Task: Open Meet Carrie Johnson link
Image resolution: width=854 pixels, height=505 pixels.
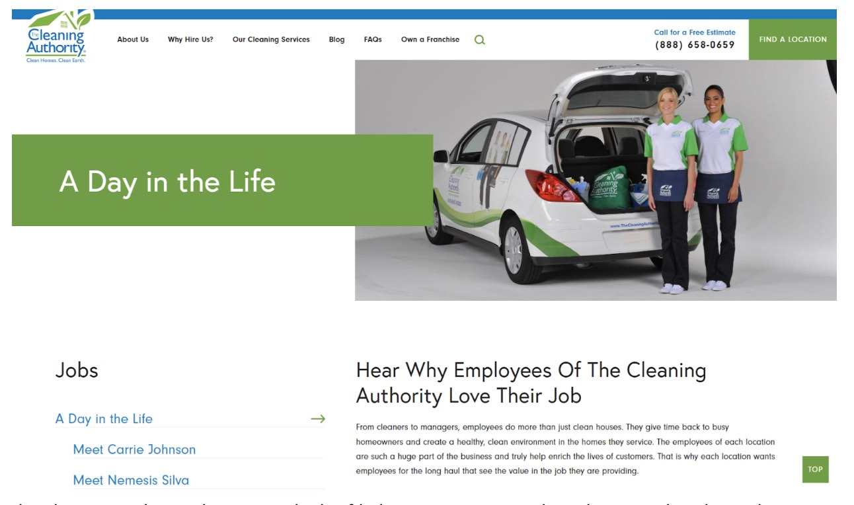Action: [x=134, y=449]
